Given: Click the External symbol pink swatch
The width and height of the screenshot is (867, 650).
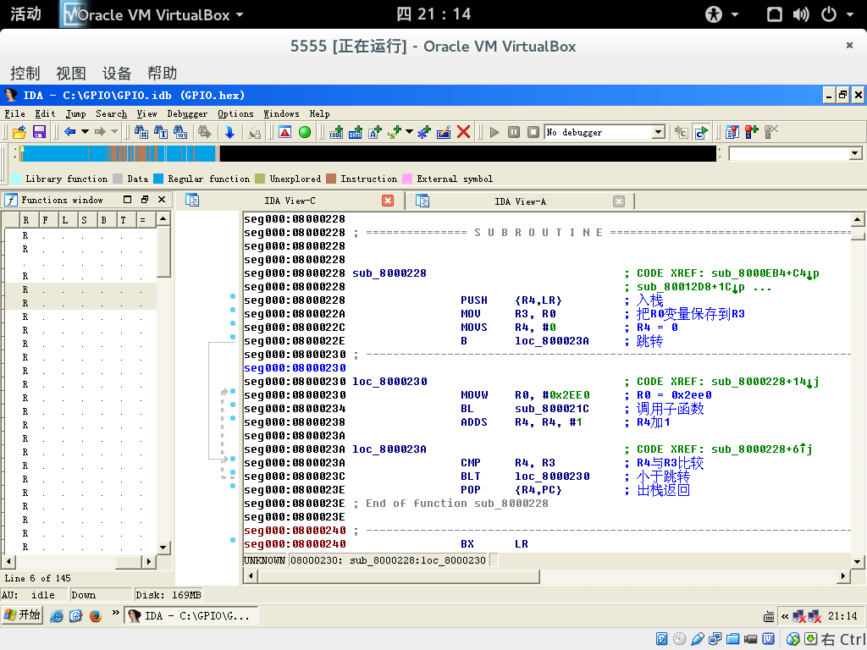Looking at the screenshot, I should point(407,179).
